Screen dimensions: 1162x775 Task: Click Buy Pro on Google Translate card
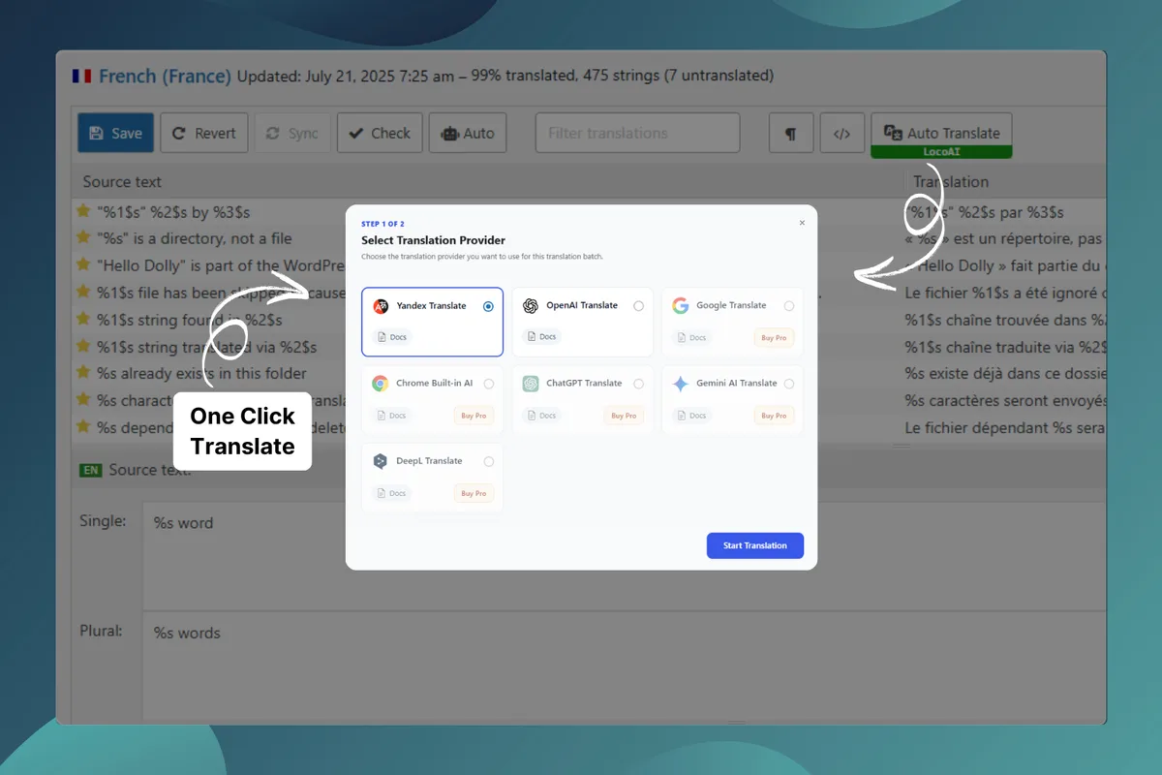click(774, 337)
